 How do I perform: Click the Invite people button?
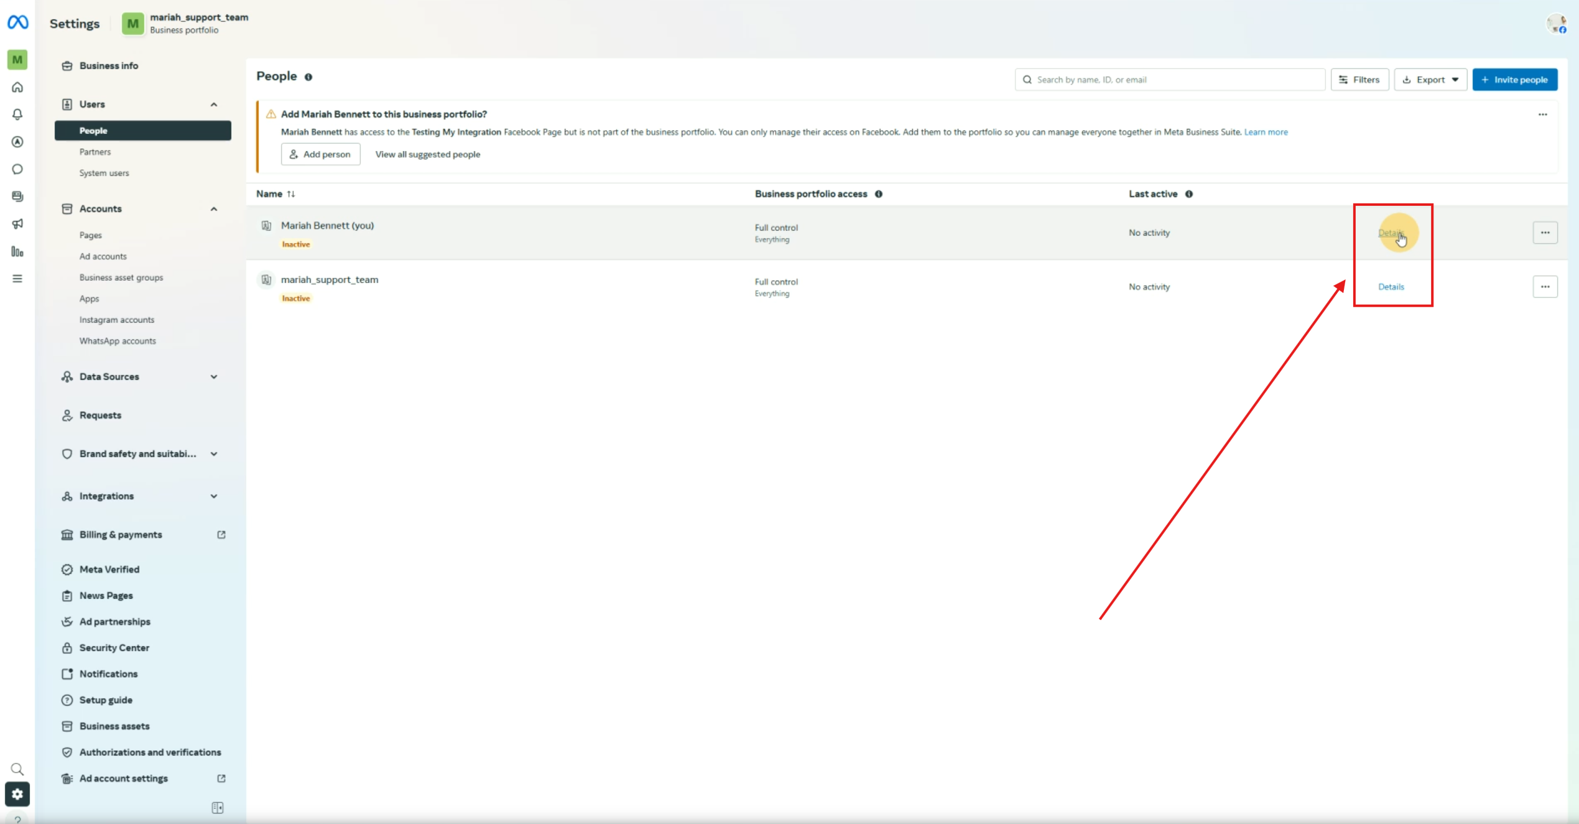click(1515, 80)
